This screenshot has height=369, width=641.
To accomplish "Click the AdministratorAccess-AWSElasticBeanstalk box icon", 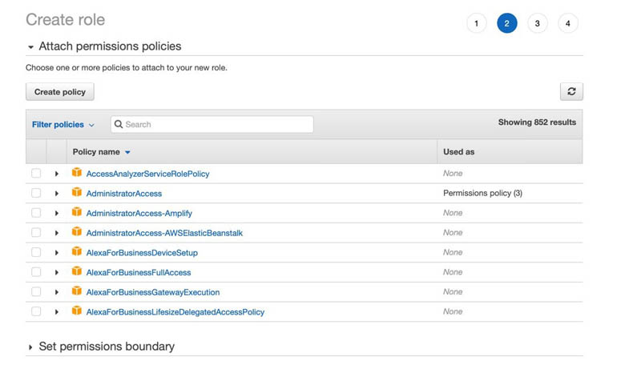I will click(76, 232).
